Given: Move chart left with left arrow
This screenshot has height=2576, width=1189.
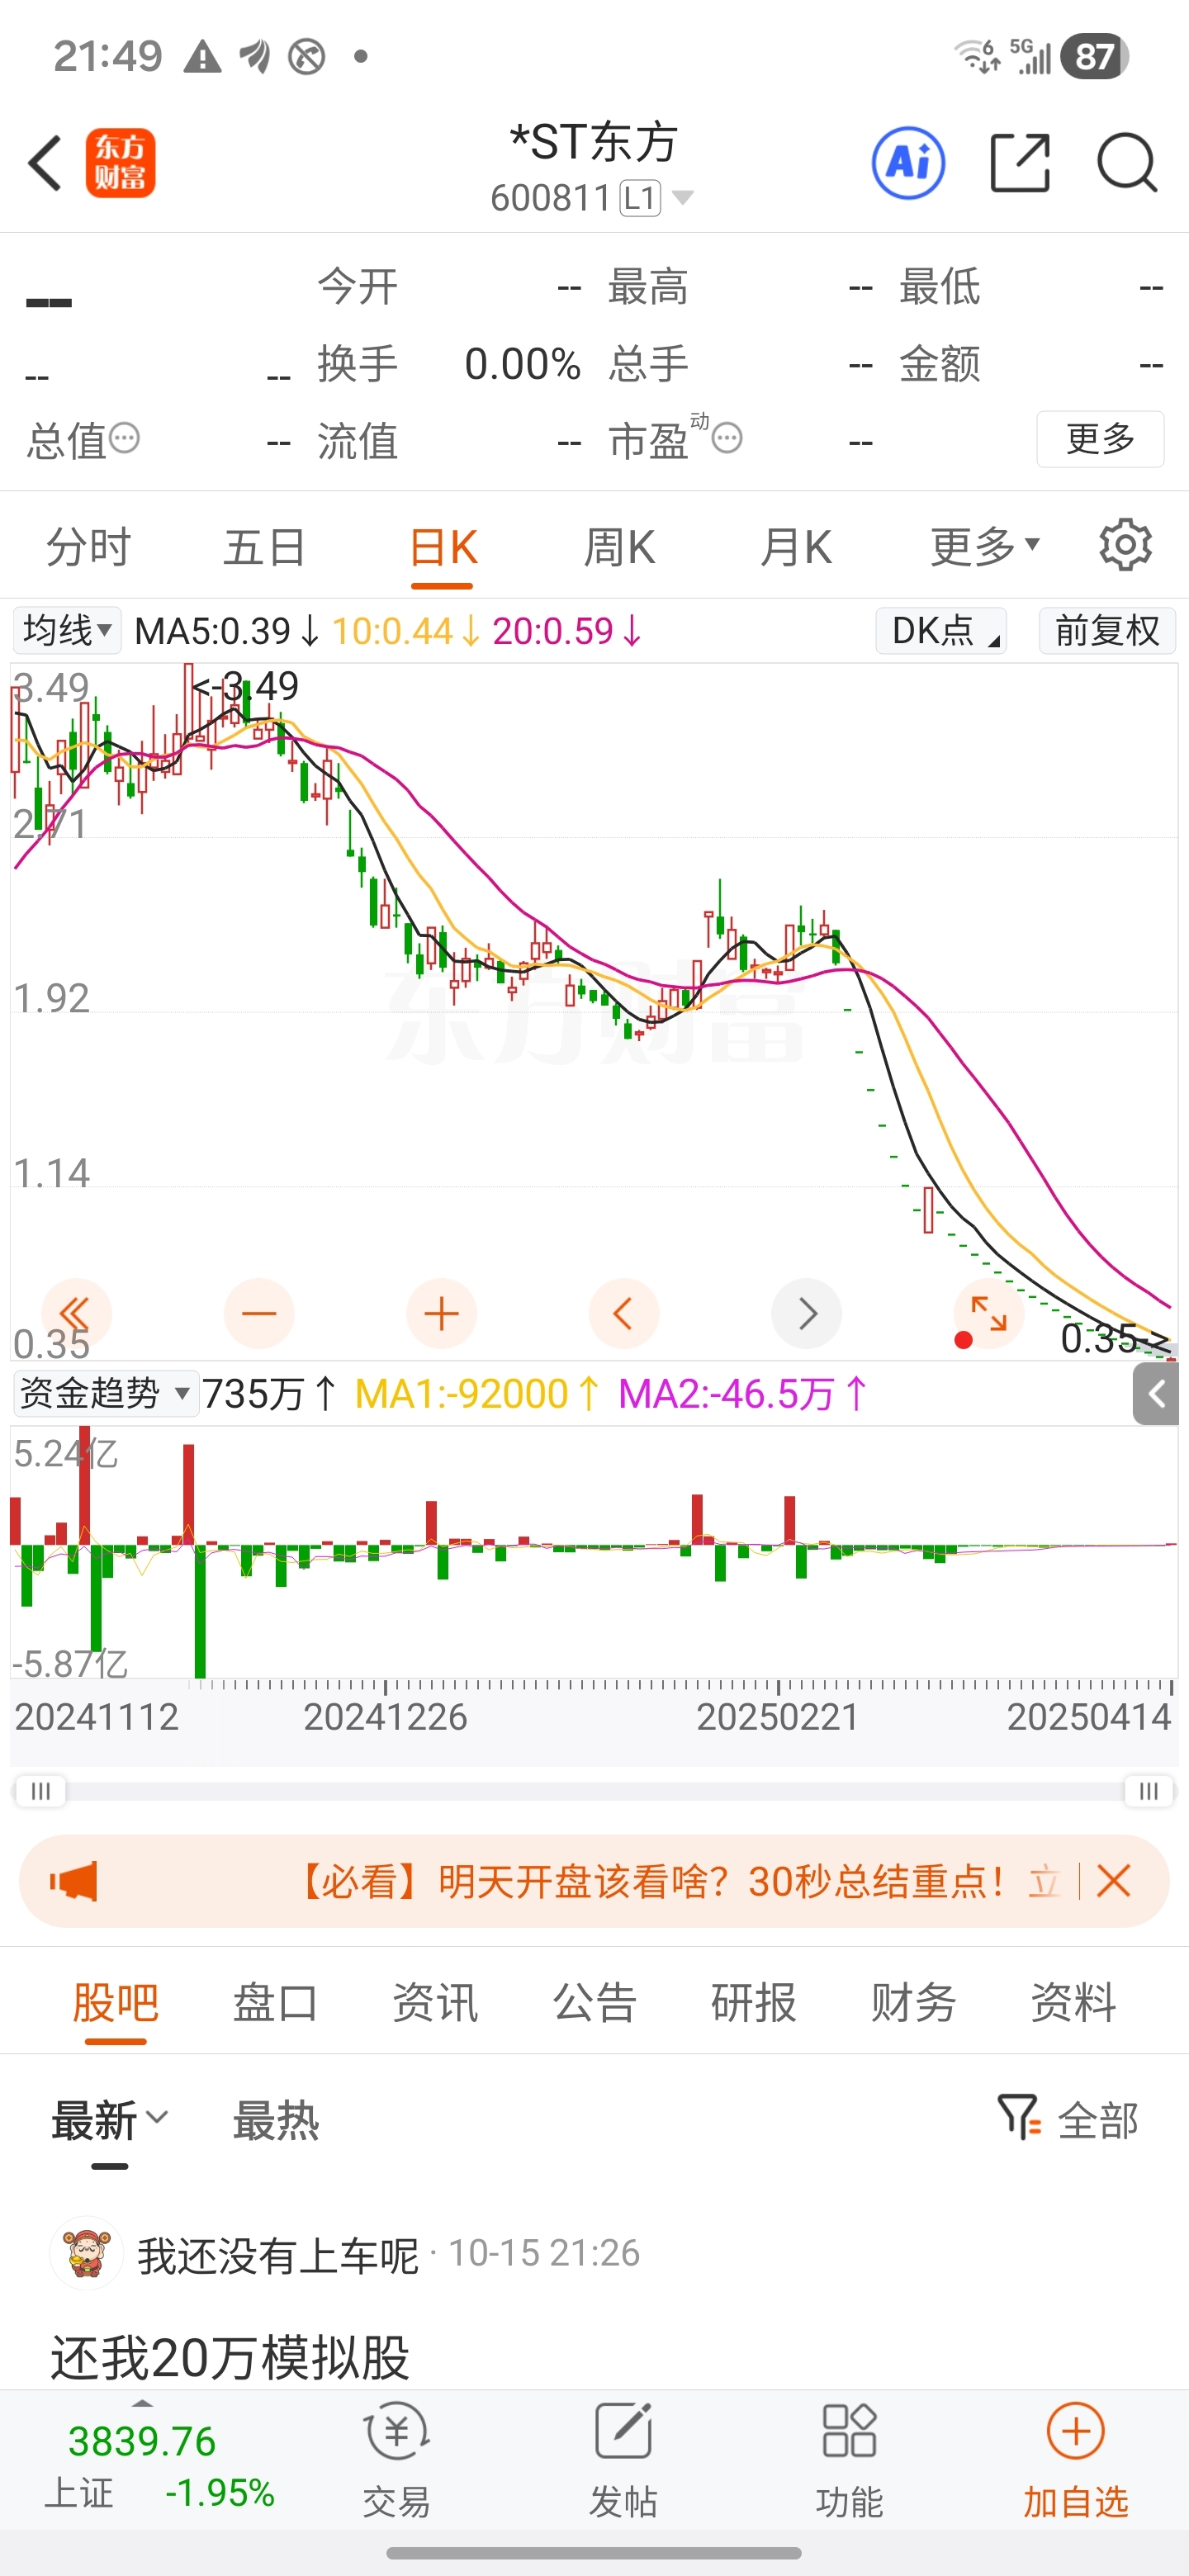Looking at the screenshot, I should pos(624,1313).
